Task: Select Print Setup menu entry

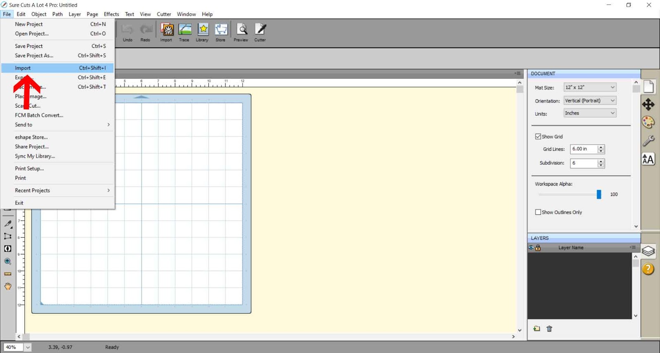Action: click(x=57, y=169)
